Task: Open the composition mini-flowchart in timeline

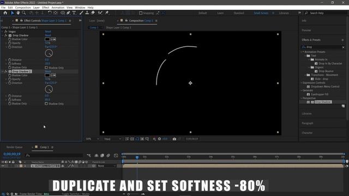Action: point(89,155)
